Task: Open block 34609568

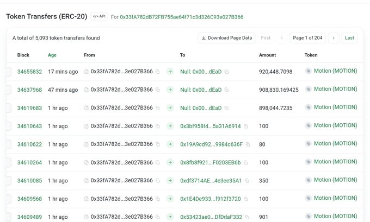Action: pos(29,199)
